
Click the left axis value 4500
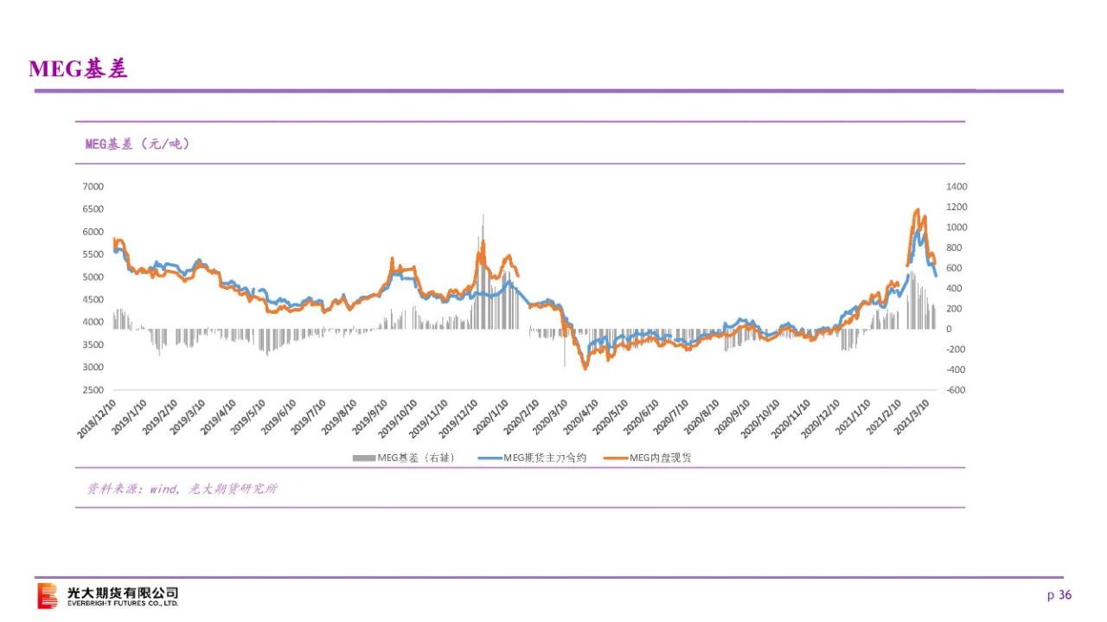[x=93, y=299]
